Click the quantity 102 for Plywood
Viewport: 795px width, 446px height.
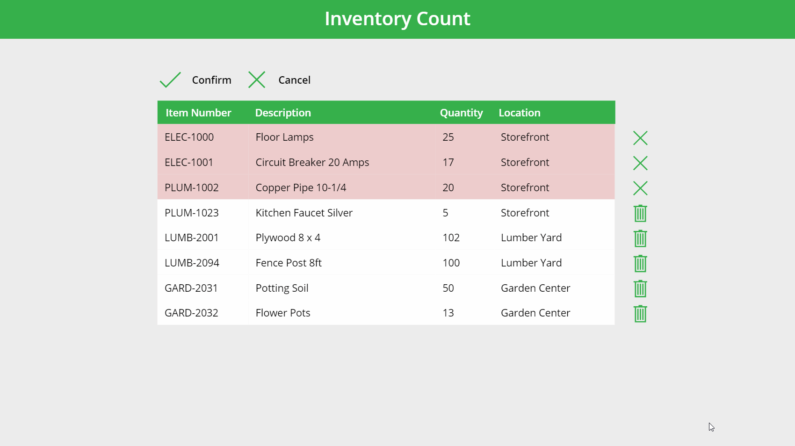tap(451, 238)
